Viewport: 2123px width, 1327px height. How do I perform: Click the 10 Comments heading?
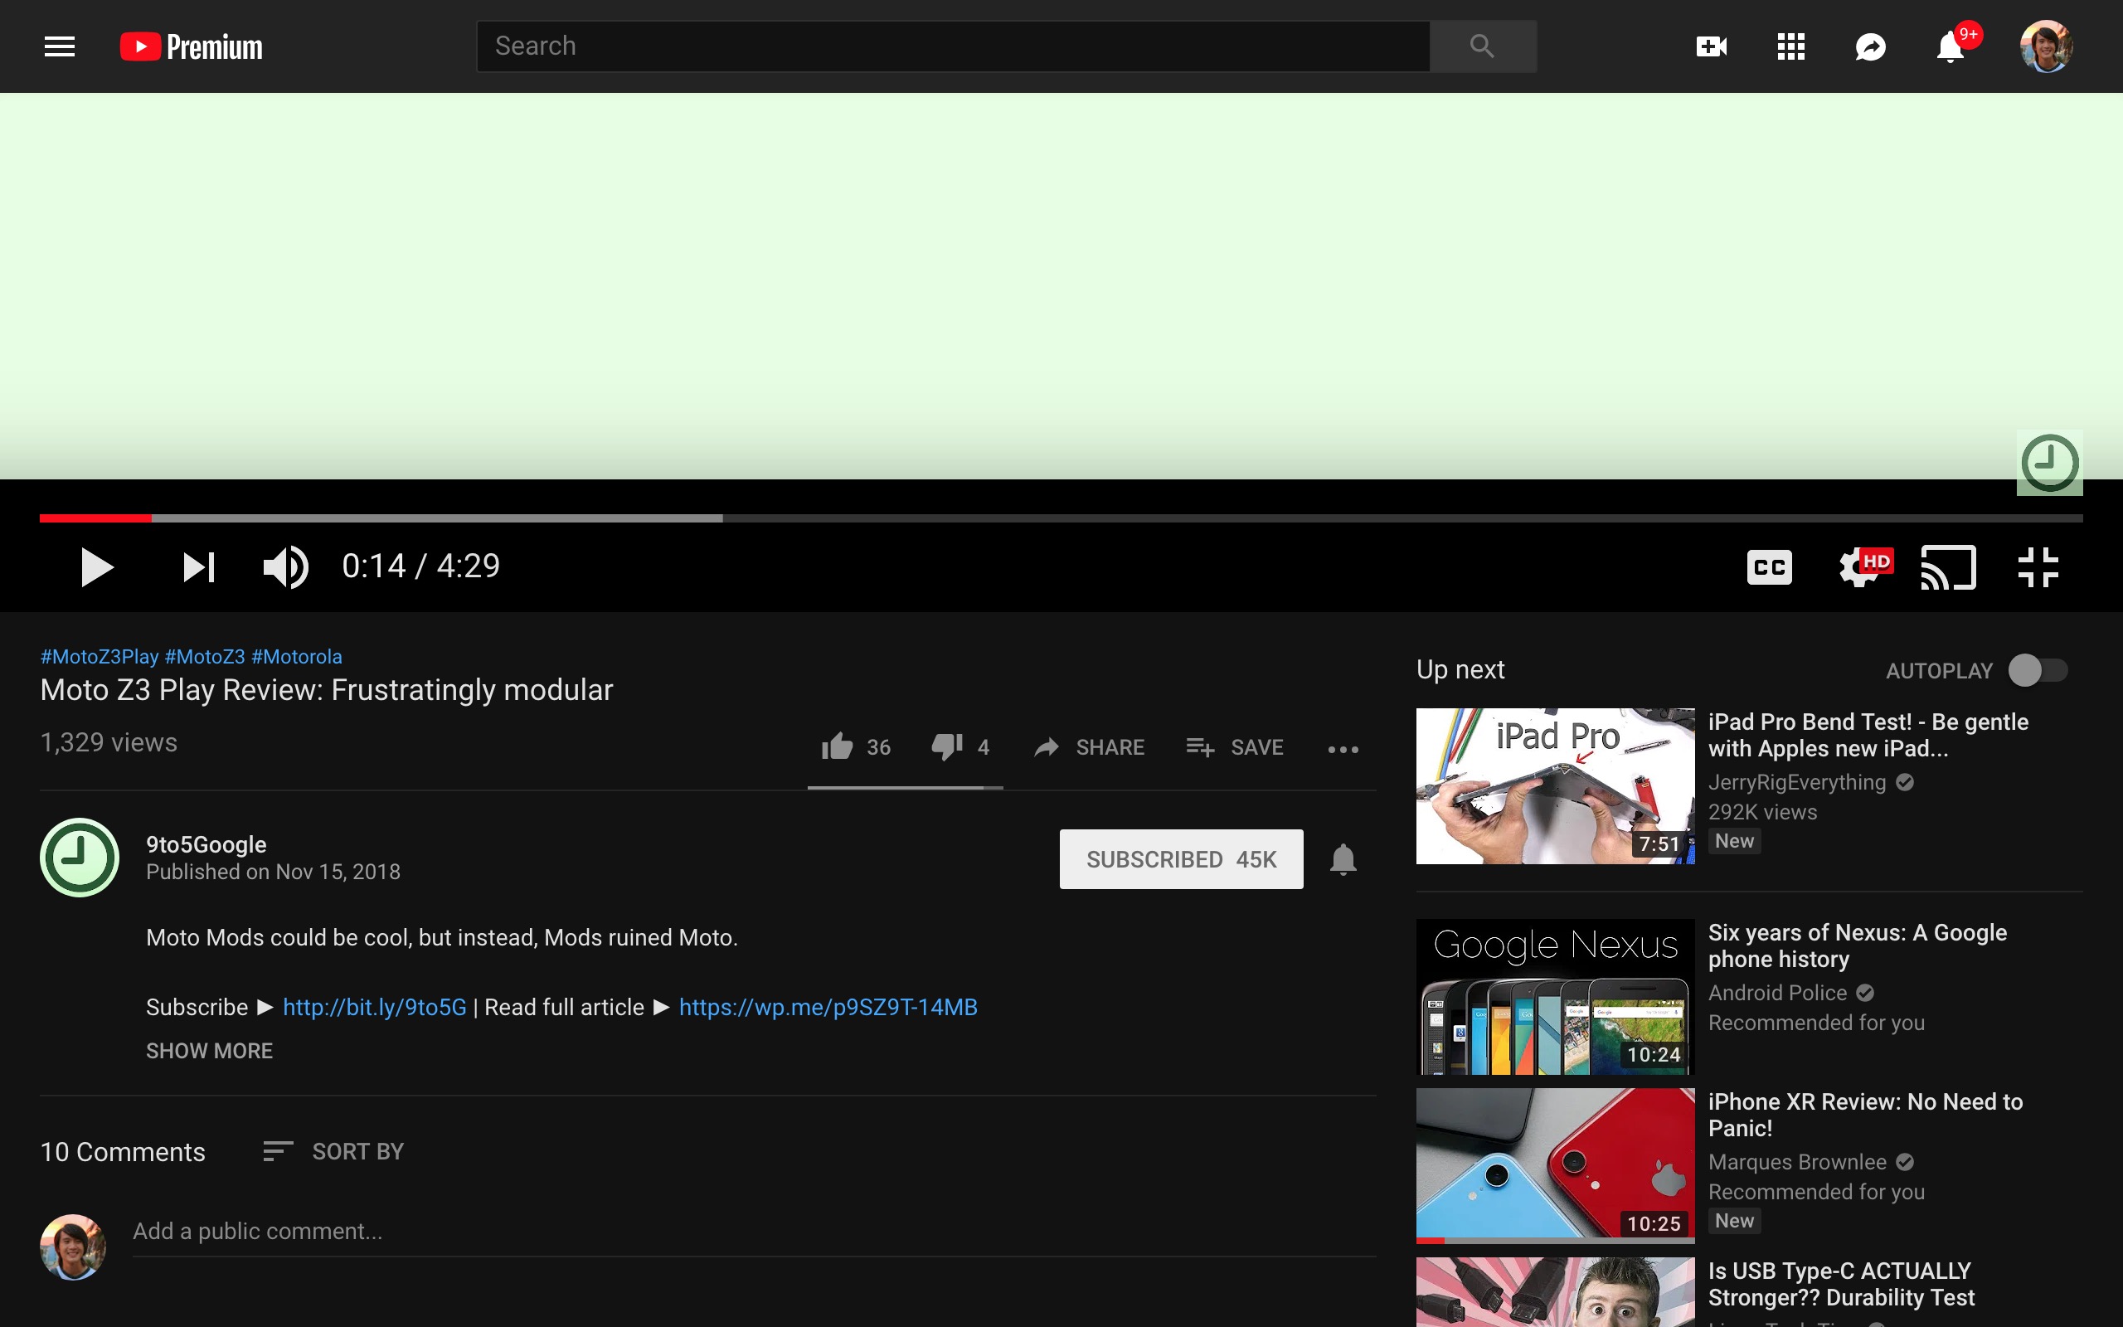123,1151
